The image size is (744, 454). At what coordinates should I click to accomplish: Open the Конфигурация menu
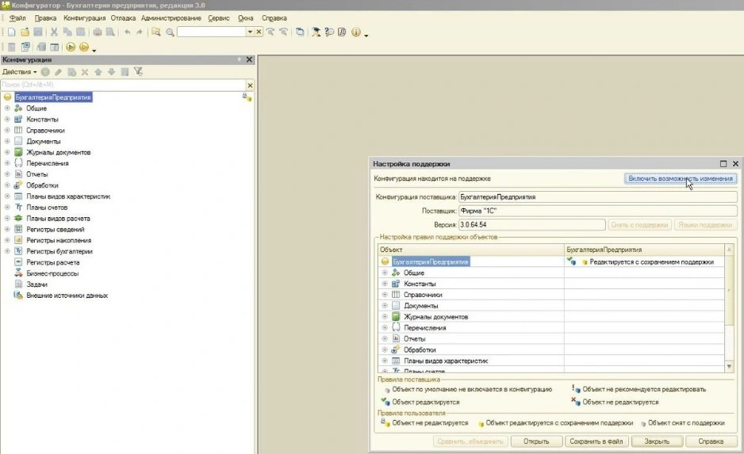(x=82, y=17)
